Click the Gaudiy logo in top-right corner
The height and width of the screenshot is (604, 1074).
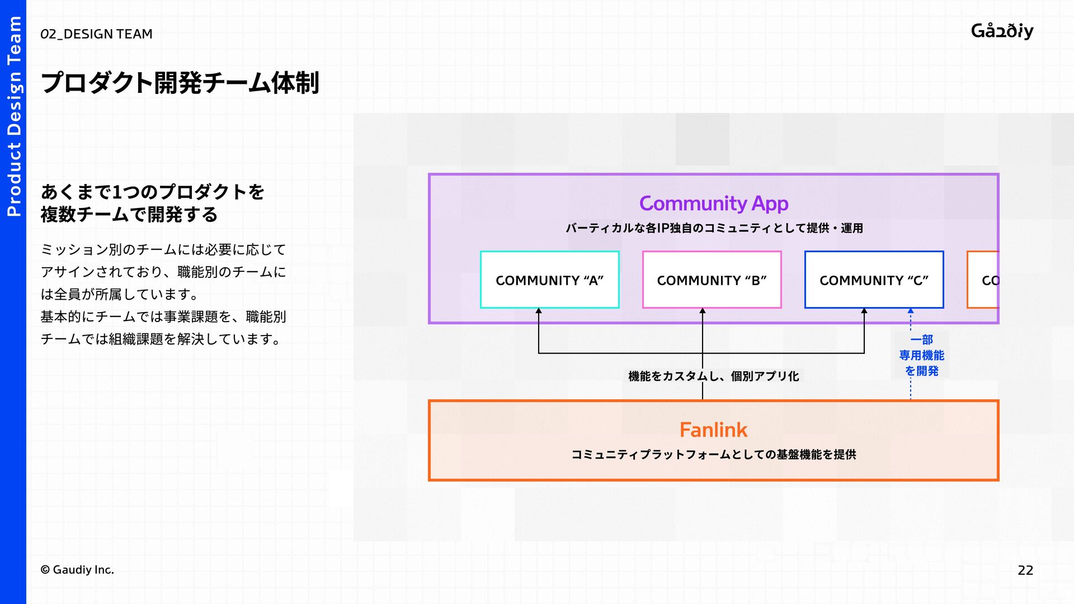tap(1002, 31)
